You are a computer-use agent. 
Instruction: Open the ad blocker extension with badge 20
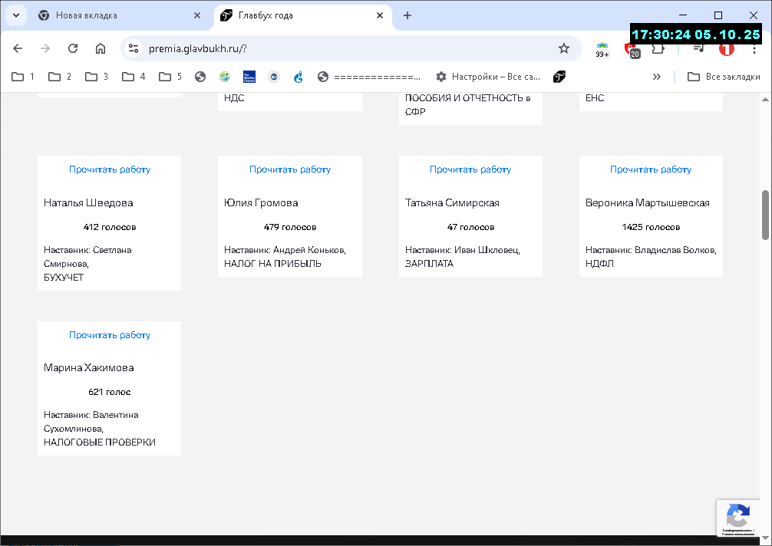click(632, 49)
